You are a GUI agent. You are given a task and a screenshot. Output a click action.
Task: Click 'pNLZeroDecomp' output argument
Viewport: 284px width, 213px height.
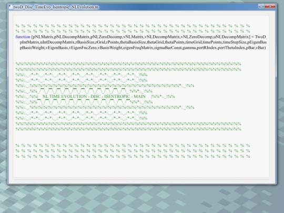(106, 37)
